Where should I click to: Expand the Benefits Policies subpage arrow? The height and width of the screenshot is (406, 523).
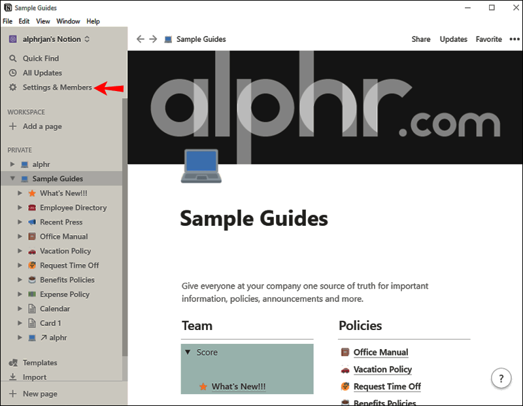[20, 280]
